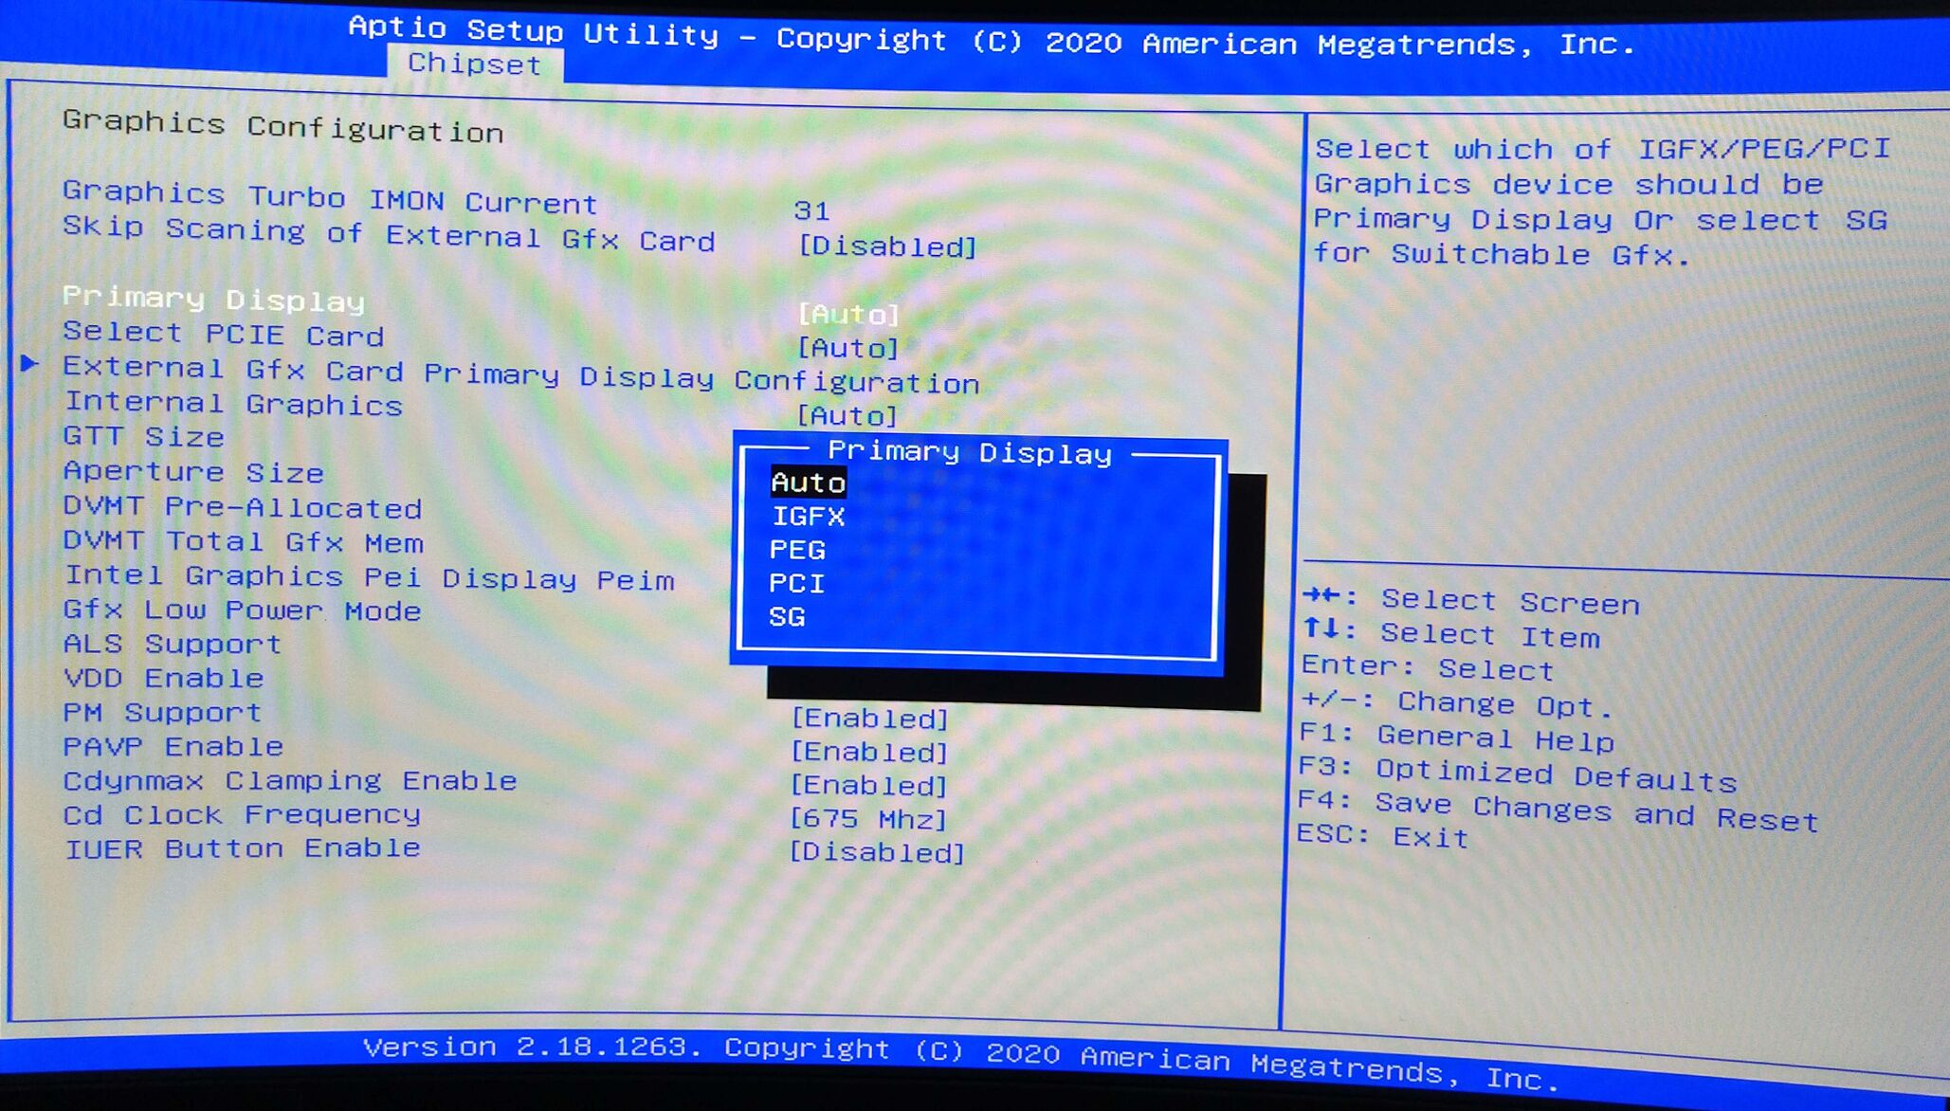Choose Auto in Primary Display popup
Viewport: 1950px width, 1111px height.
coord(808,483)
